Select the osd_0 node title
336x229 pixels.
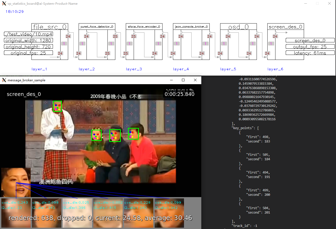(x=239, y=27)
